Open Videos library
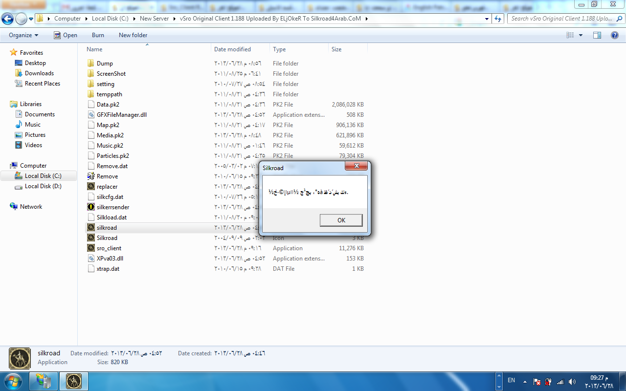Viewport: 626px width, 391px height. 33,145
